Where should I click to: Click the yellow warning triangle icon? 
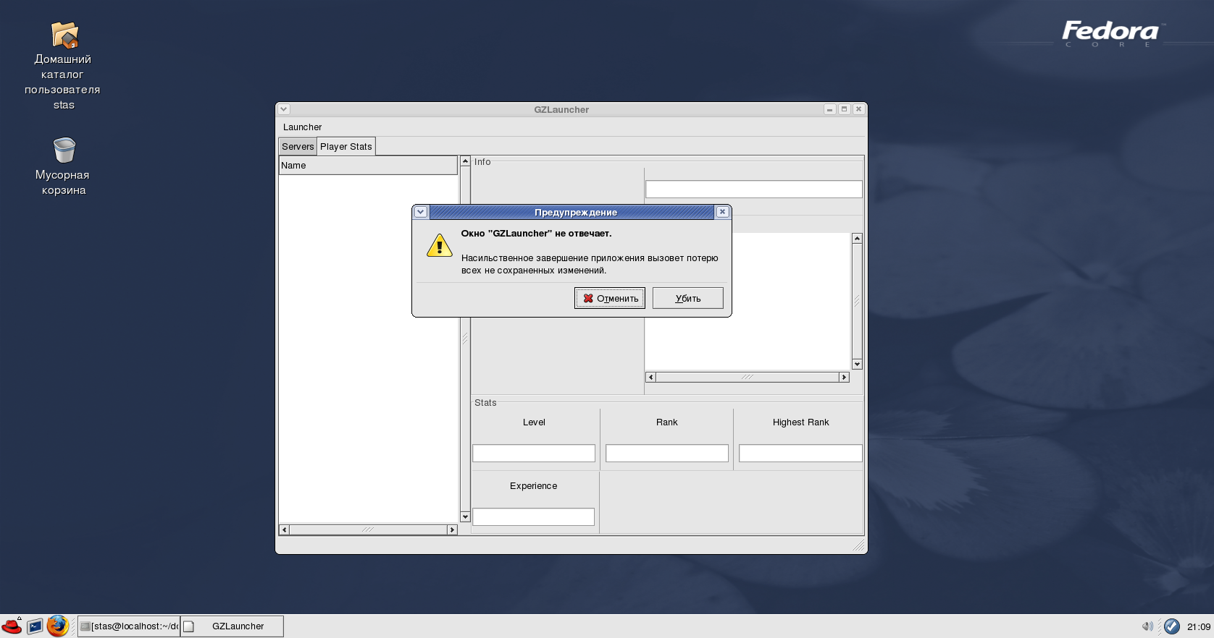(x=439, y=246)
